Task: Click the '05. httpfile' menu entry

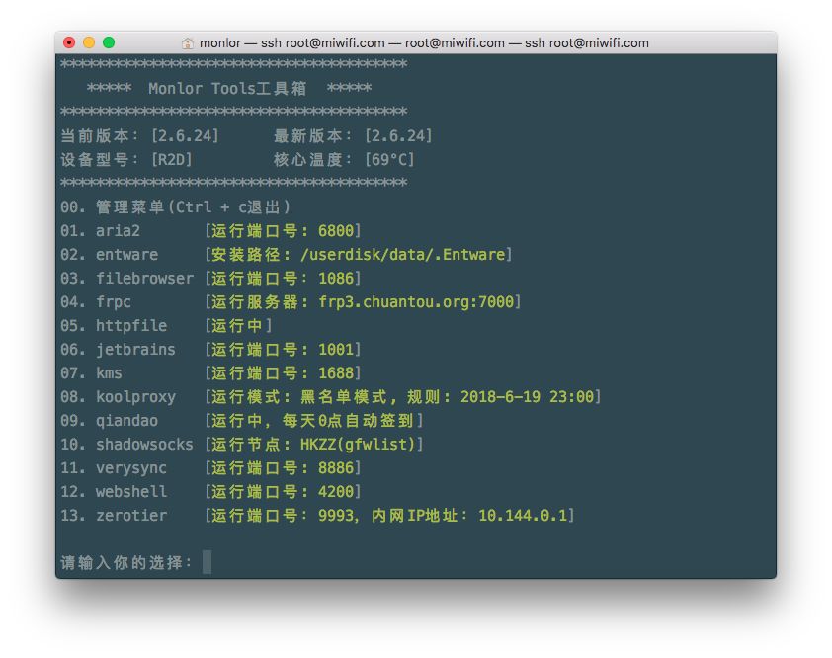Action: click(x=114, y=326)
